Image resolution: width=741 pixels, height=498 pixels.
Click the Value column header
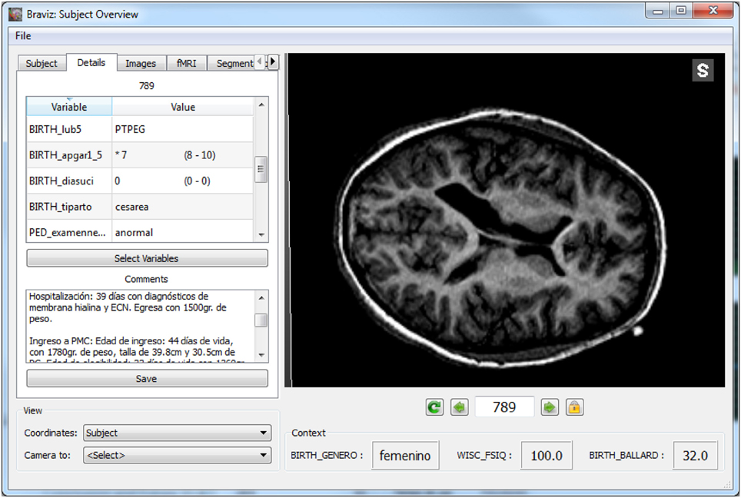click(183, 107)
